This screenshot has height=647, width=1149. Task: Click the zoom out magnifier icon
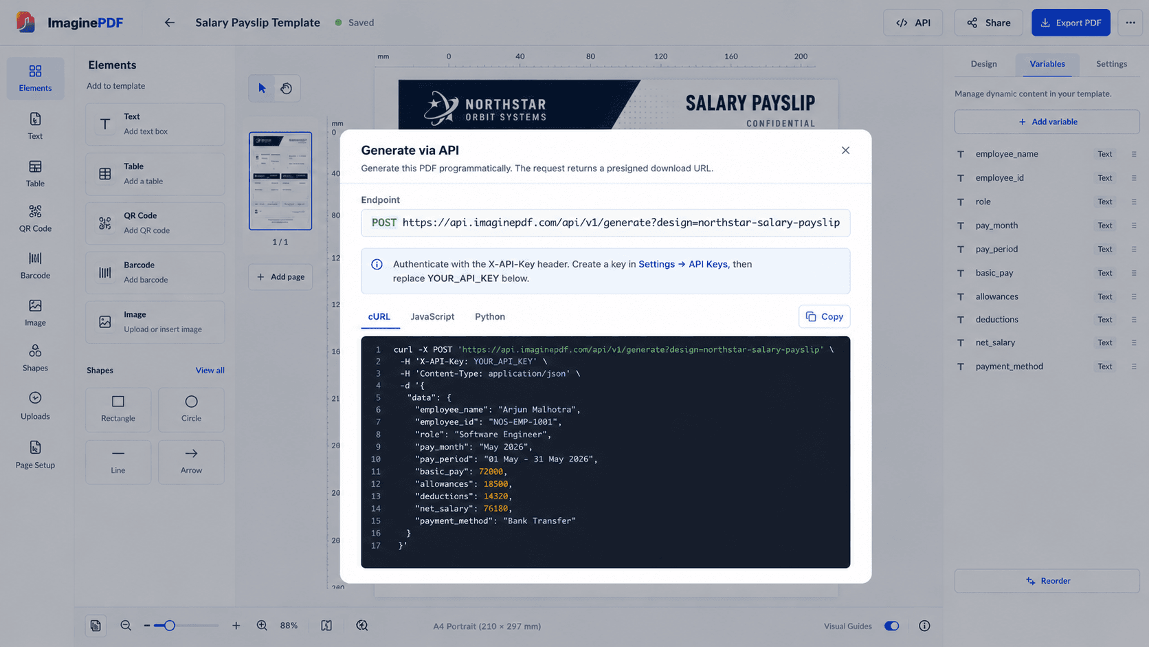tap(126, 626)
